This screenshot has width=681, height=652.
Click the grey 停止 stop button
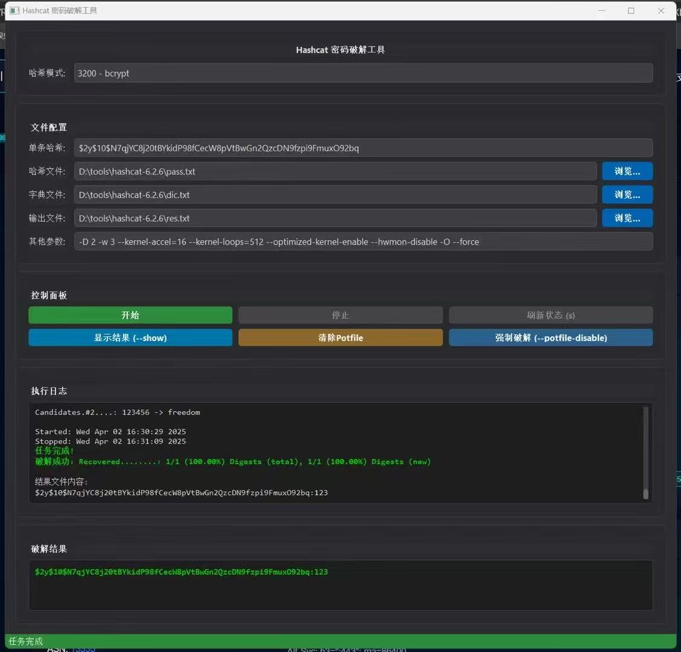tap(340, 315)
